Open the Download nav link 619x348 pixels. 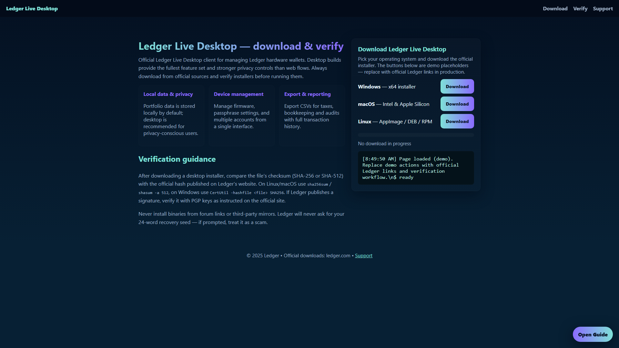[x=555, y=9]
